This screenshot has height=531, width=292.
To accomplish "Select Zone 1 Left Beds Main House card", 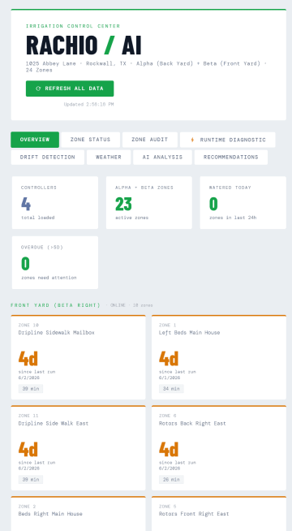I will 219,357.
